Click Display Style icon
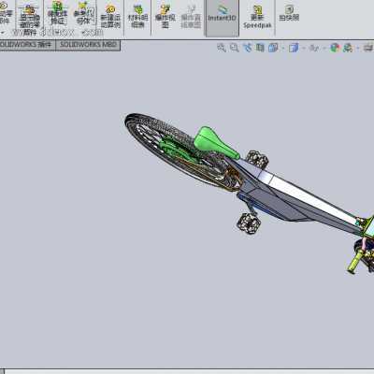374x374 pixels. [294, 48]
